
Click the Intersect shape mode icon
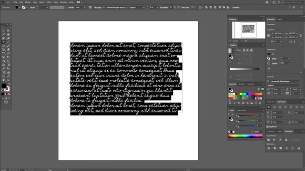[x=280, y=140]
